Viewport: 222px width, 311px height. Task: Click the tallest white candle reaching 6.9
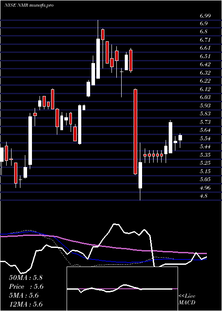click(x=98, y=59)
